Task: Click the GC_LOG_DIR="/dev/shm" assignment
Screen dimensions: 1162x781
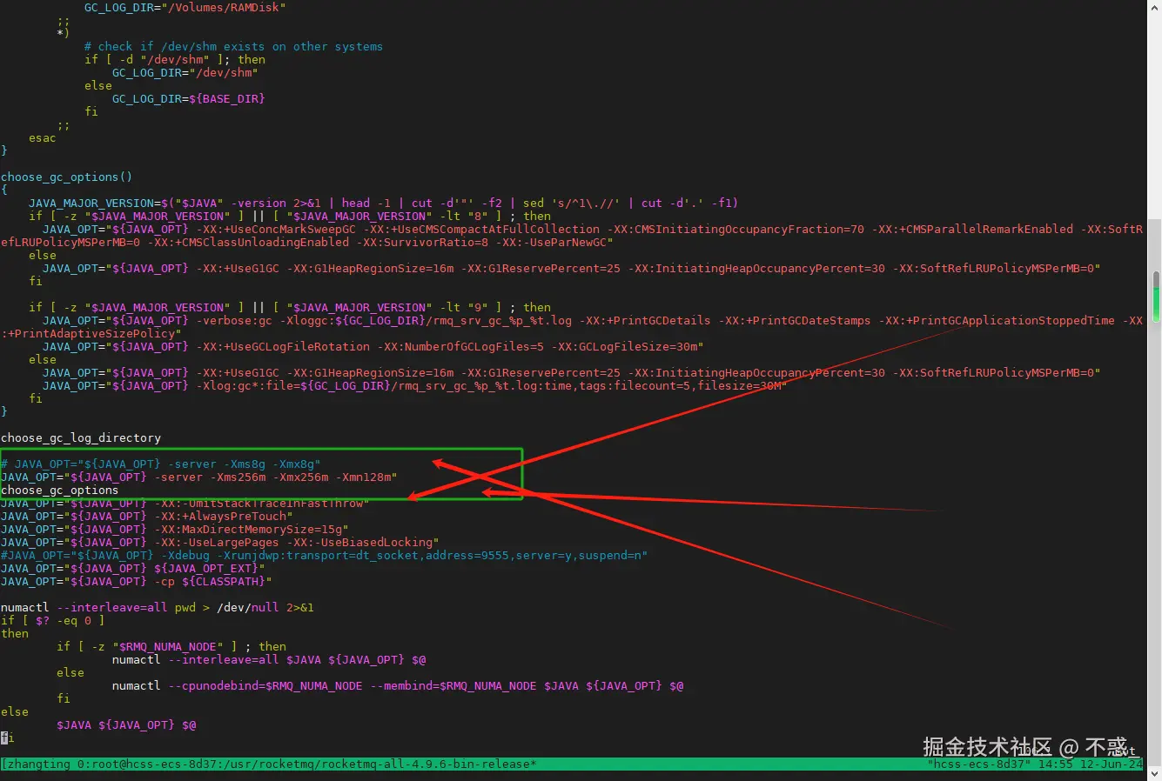Action: coord(185,72)
